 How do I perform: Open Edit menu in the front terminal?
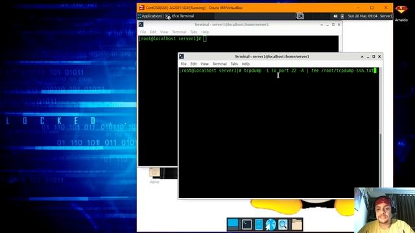tap(193, 64)
